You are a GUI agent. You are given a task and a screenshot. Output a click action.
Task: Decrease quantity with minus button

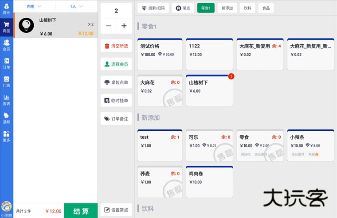(108, 26)
